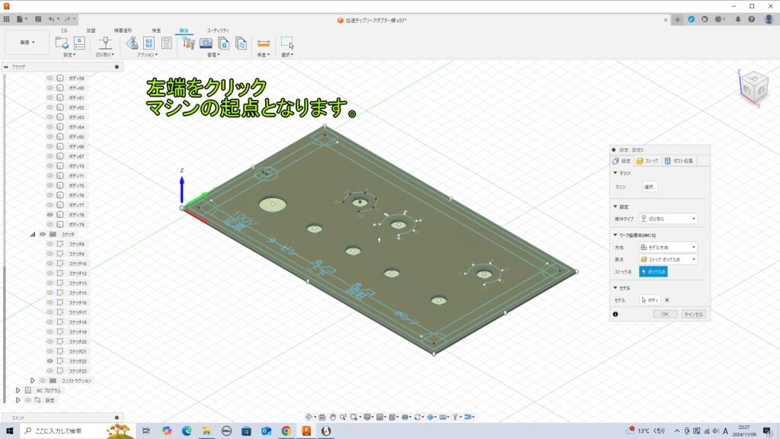Toggle visibility of スケッチ9
This screenshot has width=780, height=439.
50,254
